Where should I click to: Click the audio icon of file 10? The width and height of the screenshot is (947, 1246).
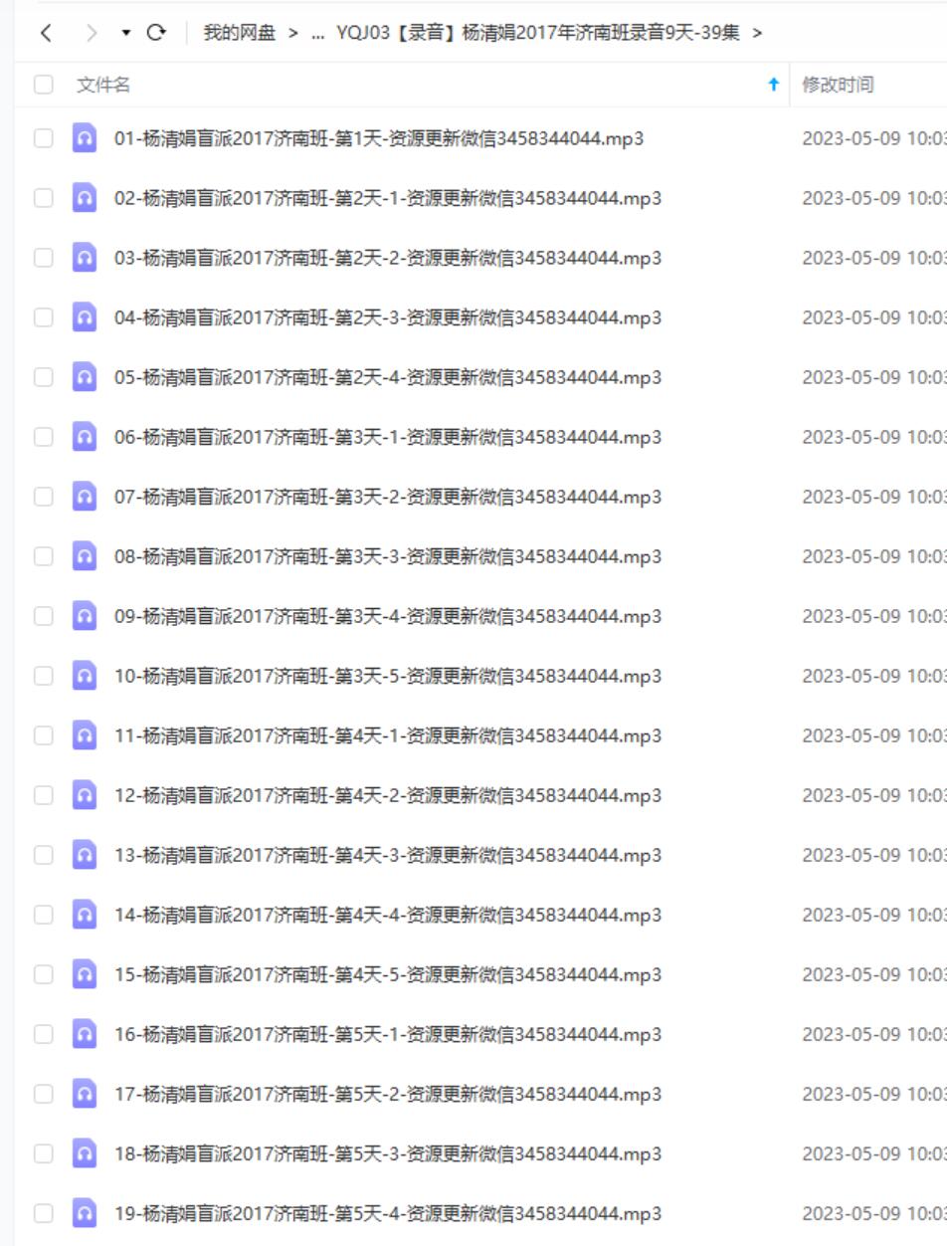pyautogui.click(x=85, y=676)
